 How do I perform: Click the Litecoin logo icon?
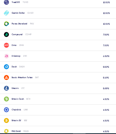pos(6,88)
